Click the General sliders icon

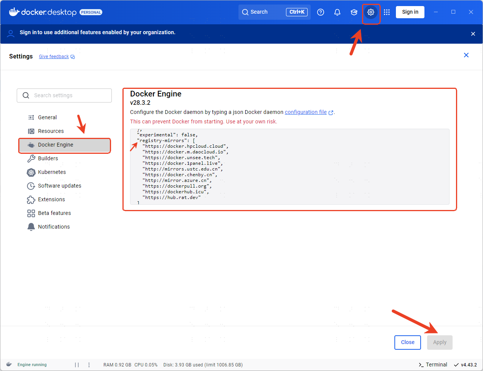31,118
